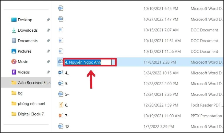Click date 12/28/2022 1:59 PM
Image resolution: width=224 pixels, height=133 pixels.
pos(161,105)
